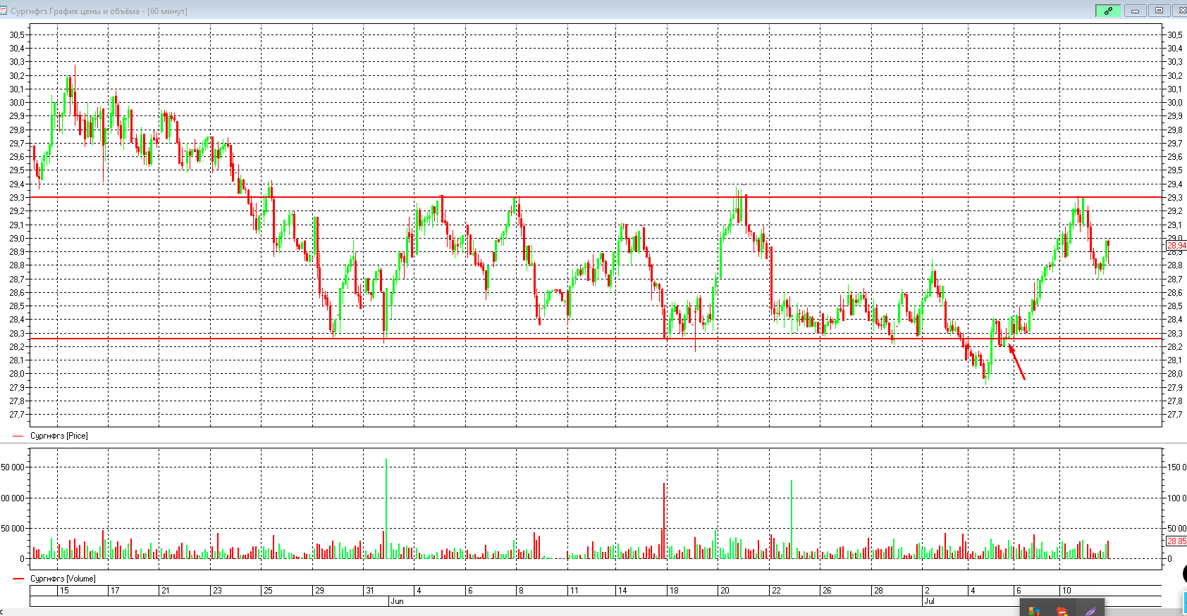Viewport: 1187px width, 616px height.
Task: Click the left scroll arrow at bottom-left
Action: pos(3,612)
